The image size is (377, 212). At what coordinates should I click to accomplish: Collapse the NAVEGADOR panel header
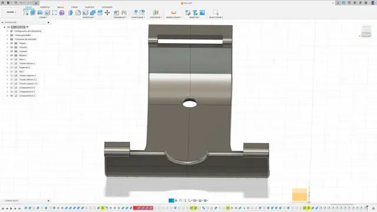tap(2, 22)
